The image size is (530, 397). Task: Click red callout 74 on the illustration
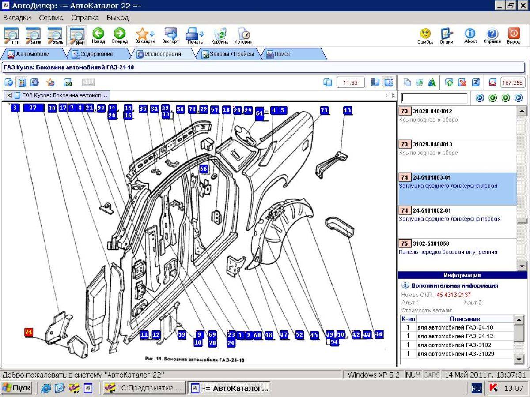click(29, 333)
